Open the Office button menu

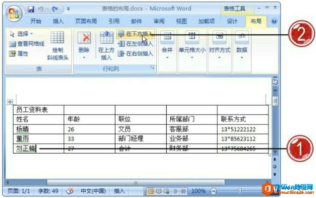pyautogui.click(x=14, y=14)
